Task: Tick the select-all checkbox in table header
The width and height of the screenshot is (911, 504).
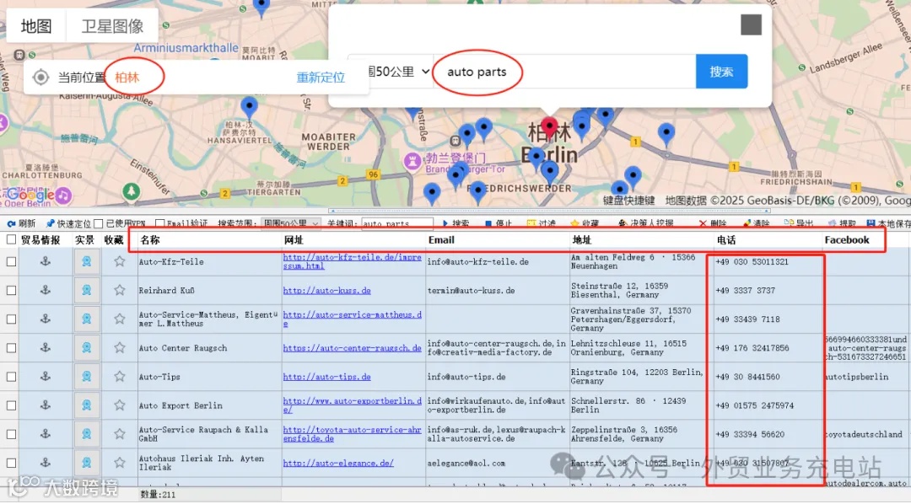Action: tap(11, 239)
